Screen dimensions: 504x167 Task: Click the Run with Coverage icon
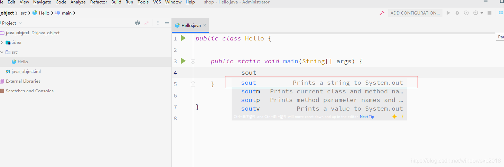click(x=466, y=13)
